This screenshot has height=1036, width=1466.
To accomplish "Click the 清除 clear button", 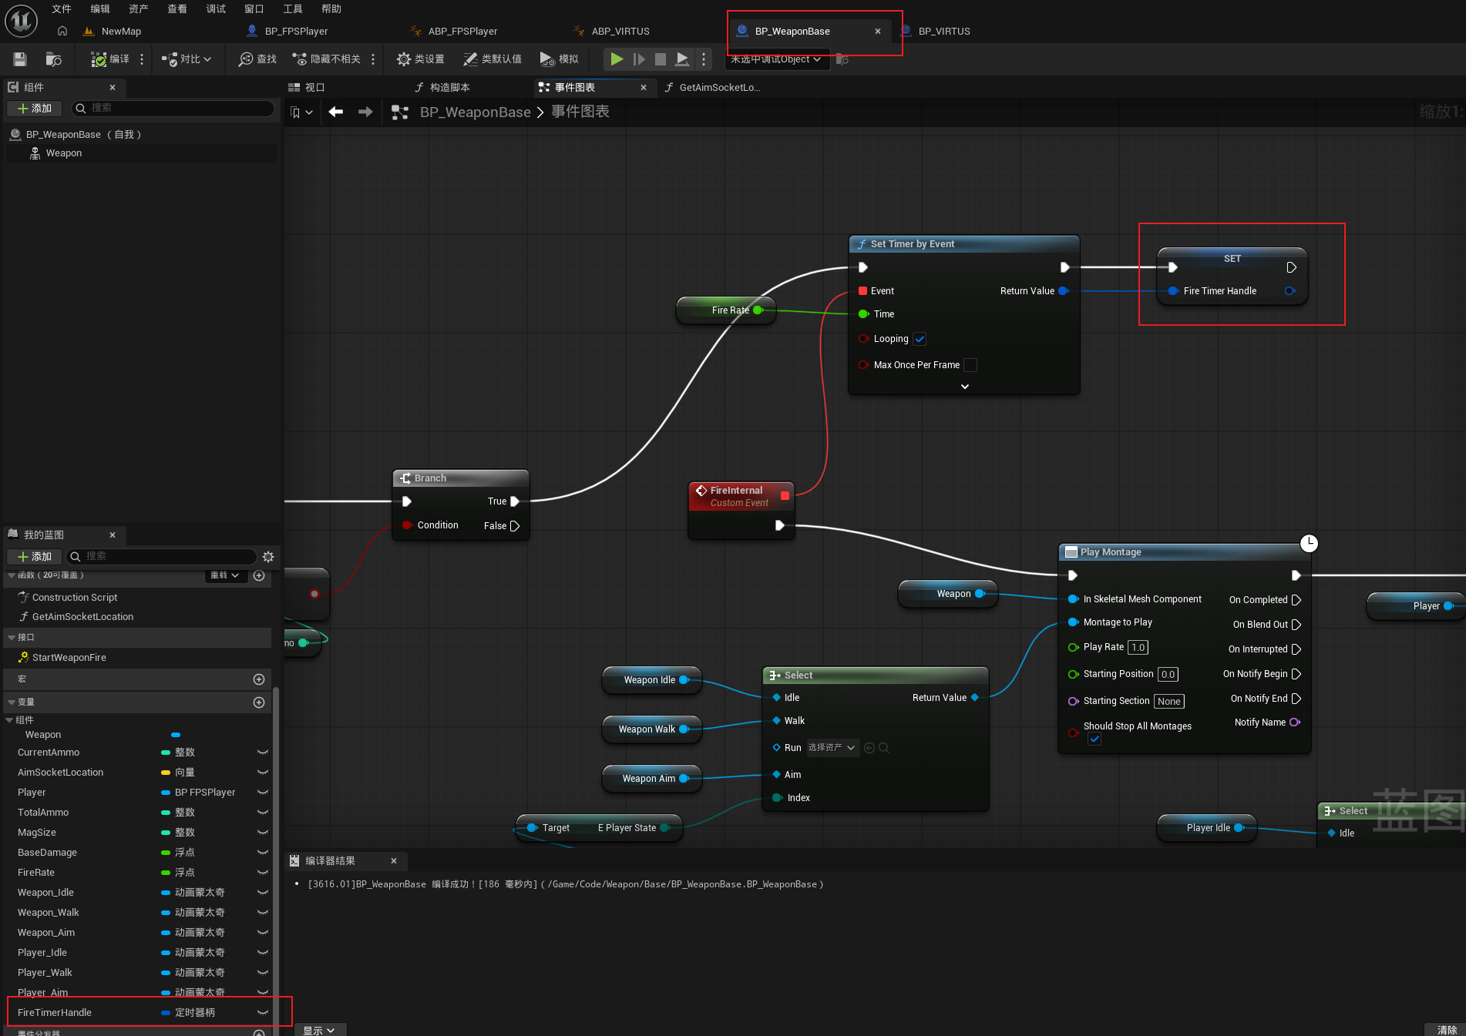I will pyautogui.click(x=1447, y=1030).
